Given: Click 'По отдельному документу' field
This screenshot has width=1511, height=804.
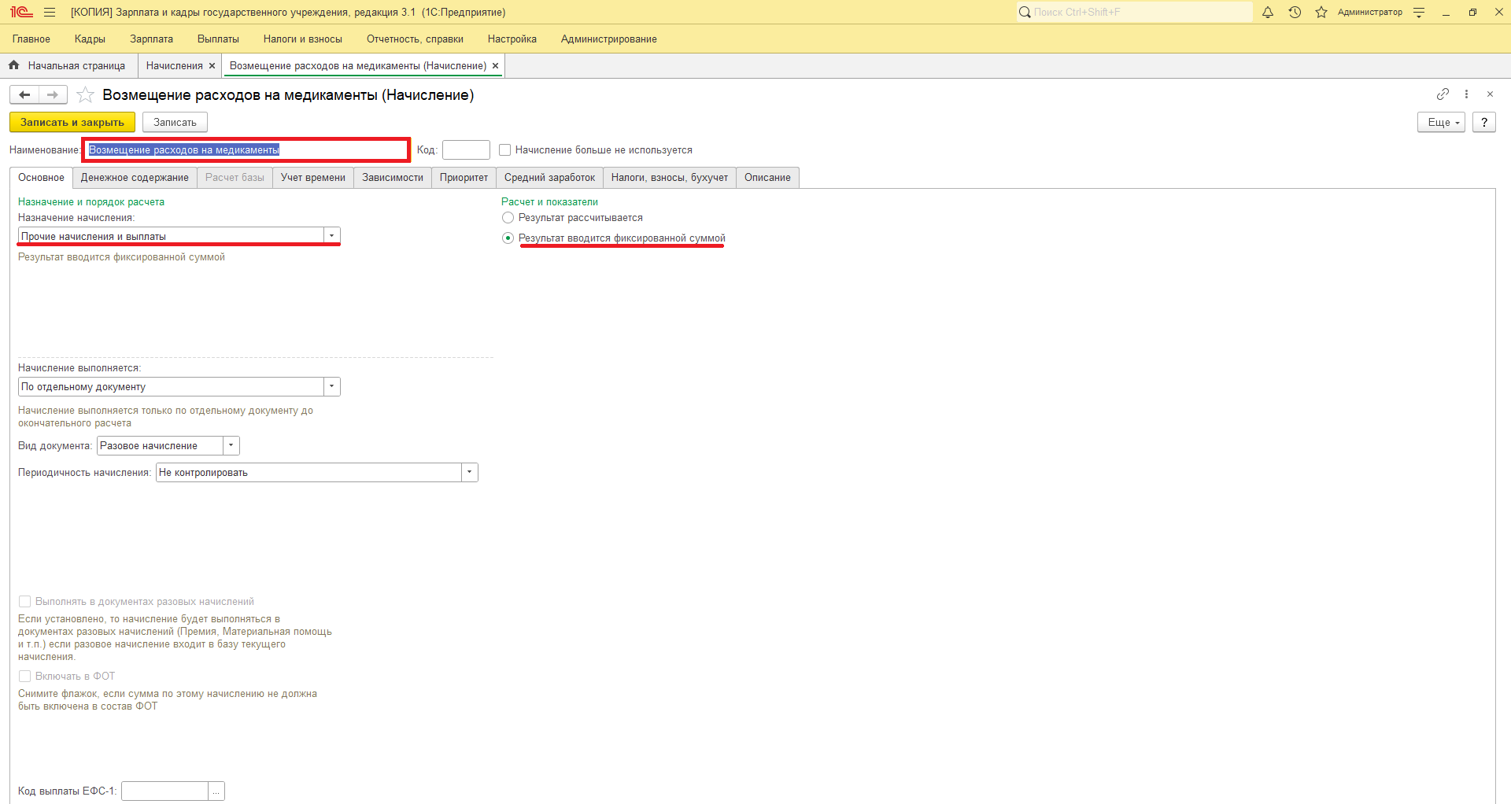Looking at the screenshot, I should click(171, 386).
